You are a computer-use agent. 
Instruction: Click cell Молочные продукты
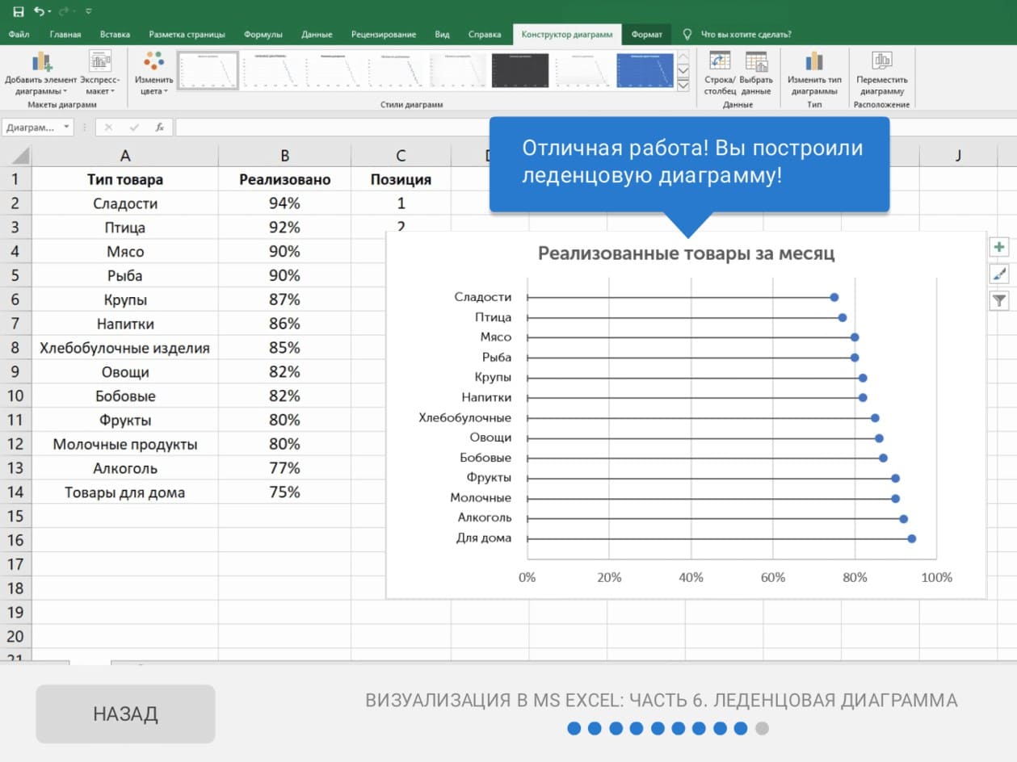(124, 444)
